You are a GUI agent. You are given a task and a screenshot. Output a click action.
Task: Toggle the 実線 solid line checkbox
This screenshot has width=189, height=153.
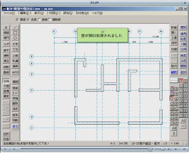click(x=18, y=19)
